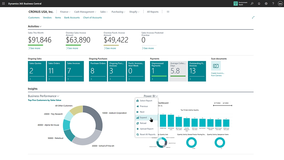Open the Microsoft app launcher grid icon
Viewport: 284px width, 160px height.
point(3,3)
